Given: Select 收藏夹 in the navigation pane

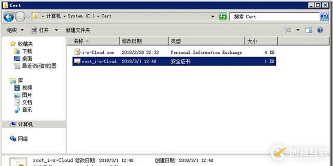Looking at the screenshot, I should pyautogui.click(x=25, y=44).
